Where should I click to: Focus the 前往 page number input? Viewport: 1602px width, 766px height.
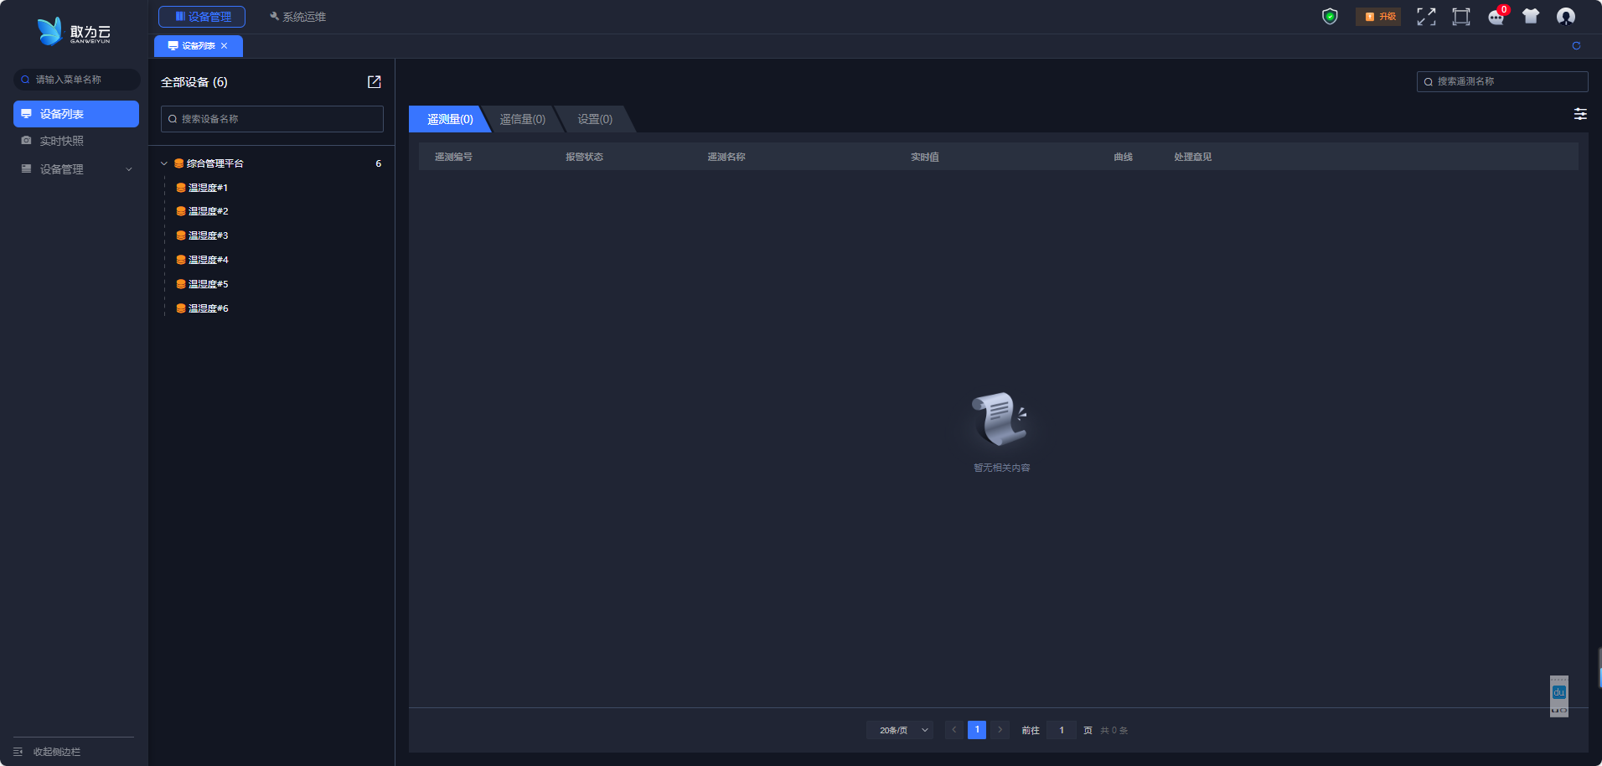tap(1062, 730)
